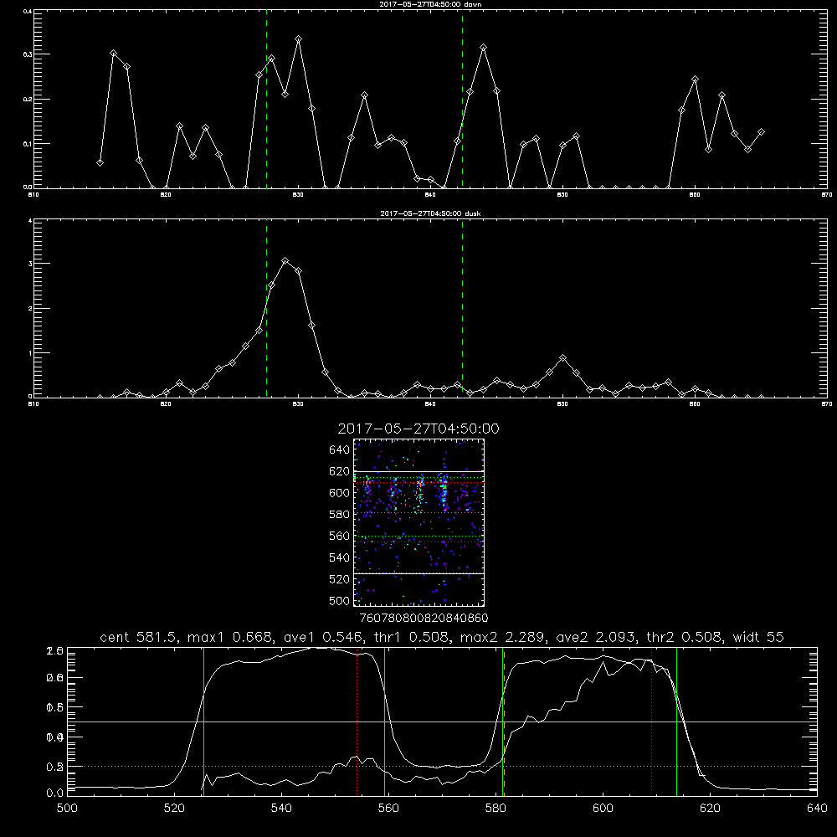Click x-axis label 580 of the profile plot
Viewport: 837px width, 837px height.
tap(496, 809)
